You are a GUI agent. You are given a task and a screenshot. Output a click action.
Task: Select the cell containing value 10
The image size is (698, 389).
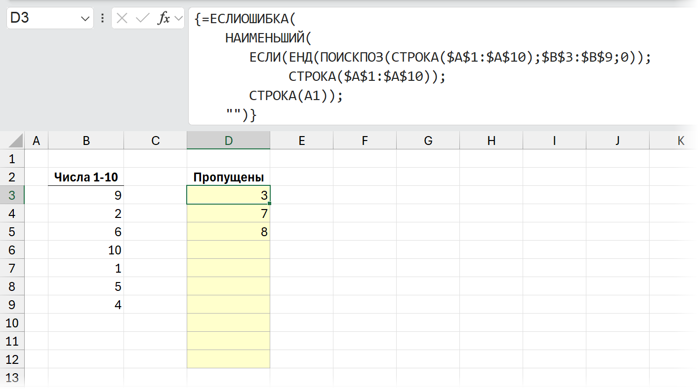coord(86,250)
